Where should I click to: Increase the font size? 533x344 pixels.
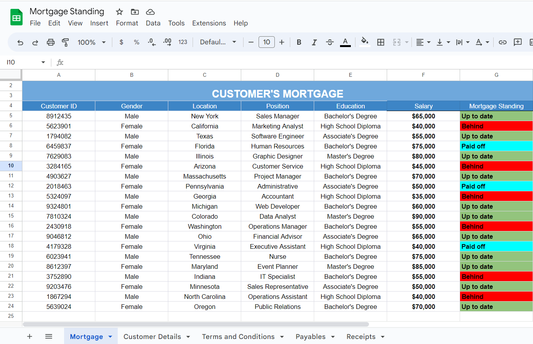(x=282, y=42)
